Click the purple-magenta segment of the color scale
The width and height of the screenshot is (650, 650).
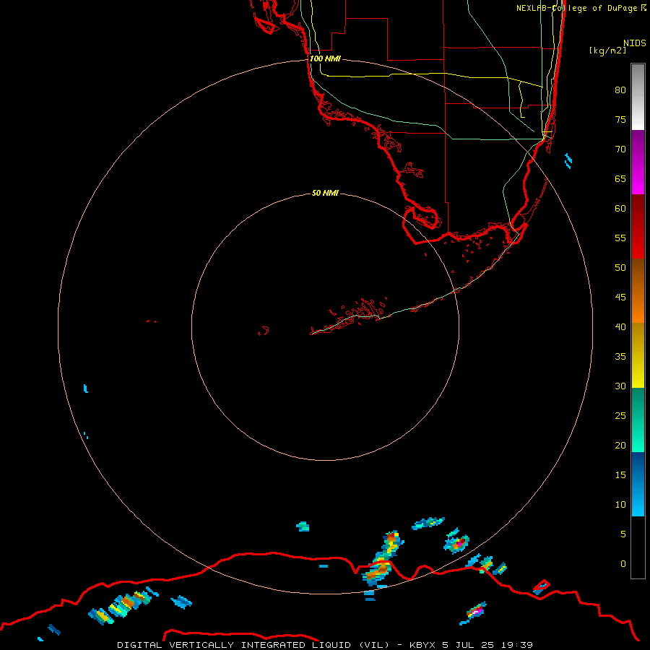(x=638, y=162)
